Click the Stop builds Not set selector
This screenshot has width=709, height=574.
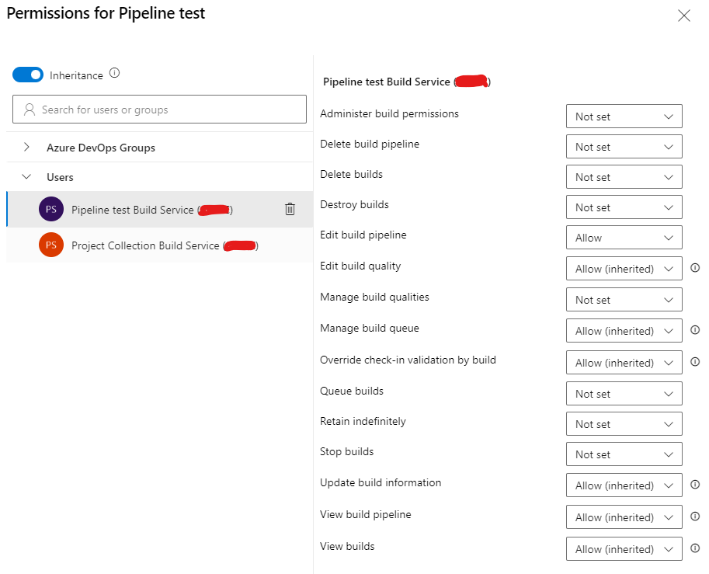[x=624, y=454]
